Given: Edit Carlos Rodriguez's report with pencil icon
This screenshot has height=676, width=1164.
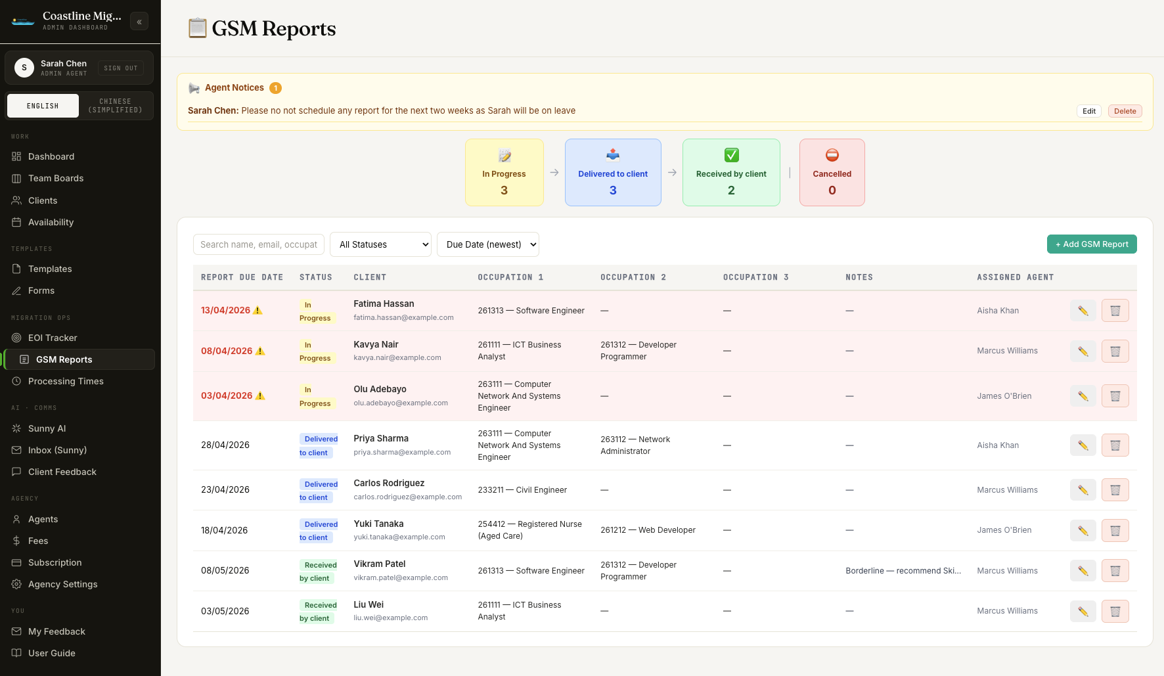Looking at the screenshot, I should click(1083, 490).
